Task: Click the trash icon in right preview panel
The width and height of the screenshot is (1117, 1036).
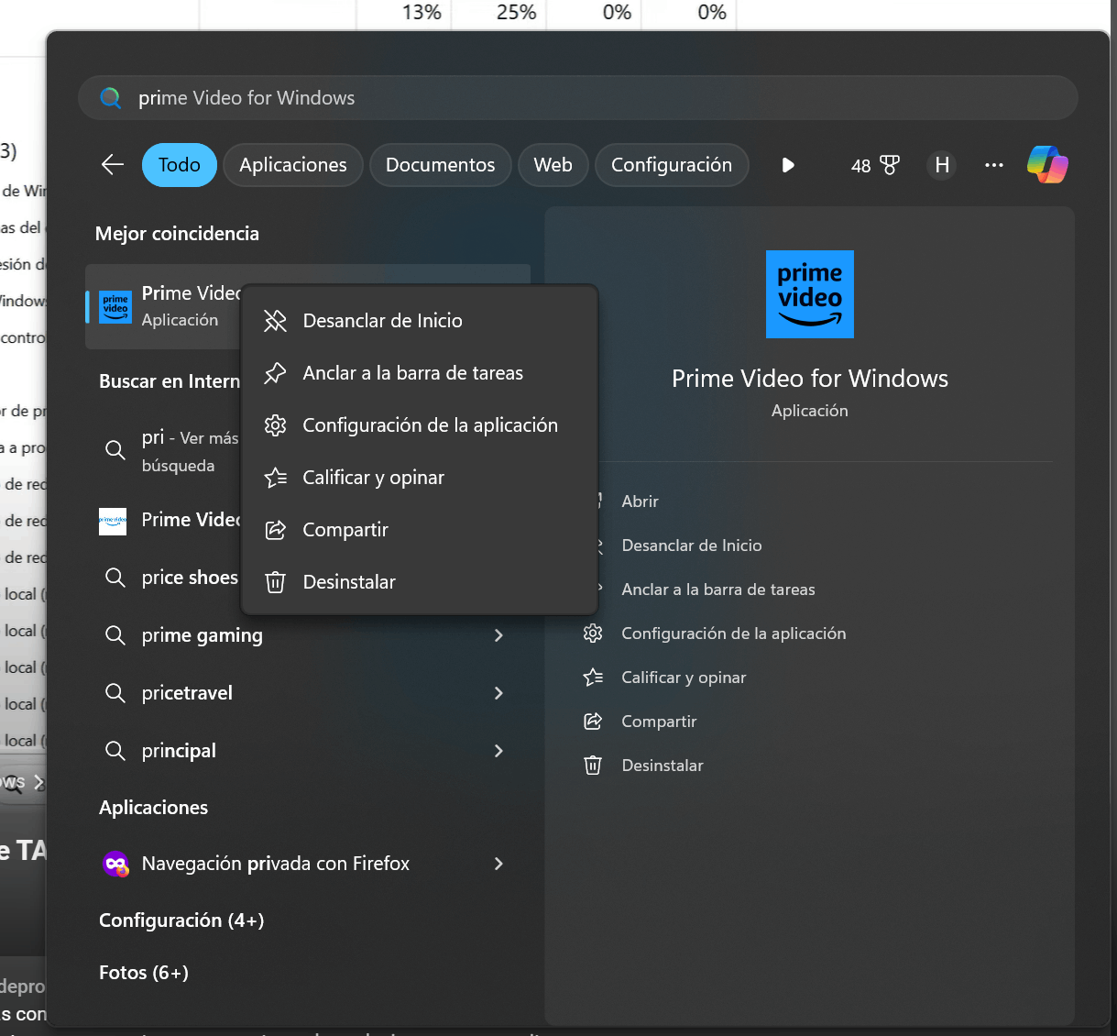Action: click(x=593, y=766)
